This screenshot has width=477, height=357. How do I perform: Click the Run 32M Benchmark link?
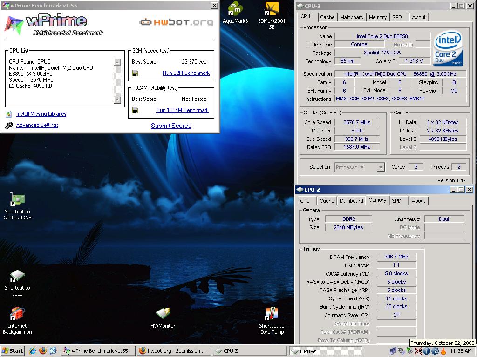186,73
